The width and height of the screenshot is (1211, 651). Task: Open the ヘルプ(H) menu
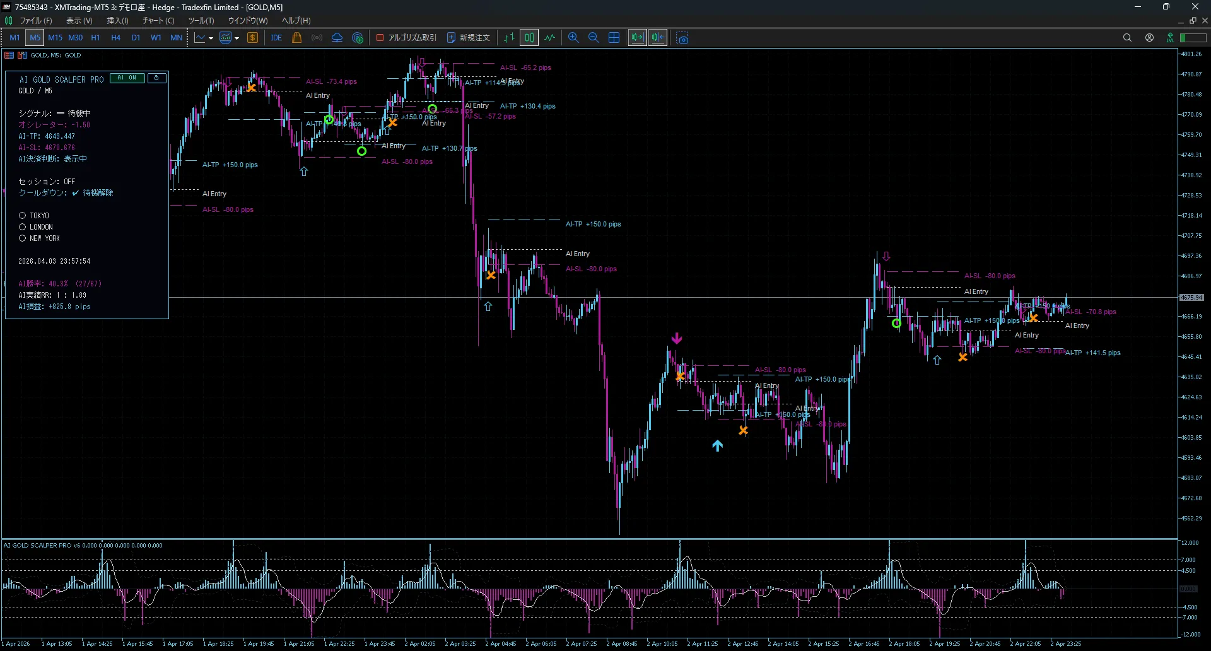point(296,21)
